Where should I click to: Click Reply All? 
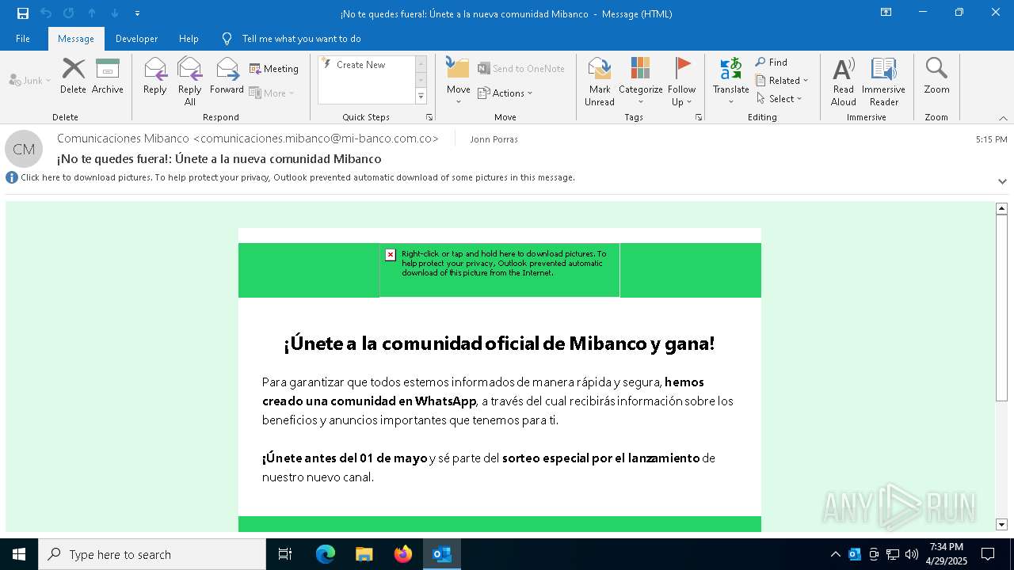190,82
